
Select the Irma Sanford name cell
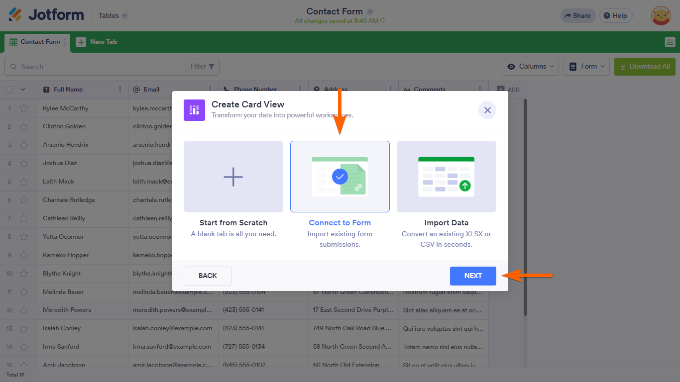83,347
